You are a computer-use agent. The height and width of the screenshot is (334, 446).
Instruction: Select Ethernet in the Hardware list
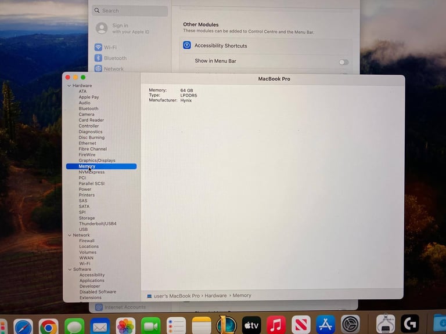[87, 143]
